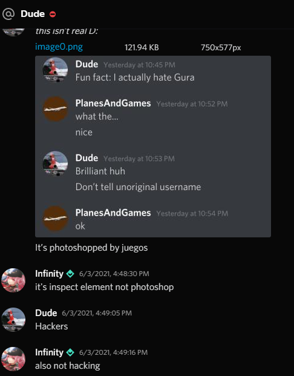294x376 pixels.
Task: Click Dude's avatar beside Hackers message
Action: point(13,320)
